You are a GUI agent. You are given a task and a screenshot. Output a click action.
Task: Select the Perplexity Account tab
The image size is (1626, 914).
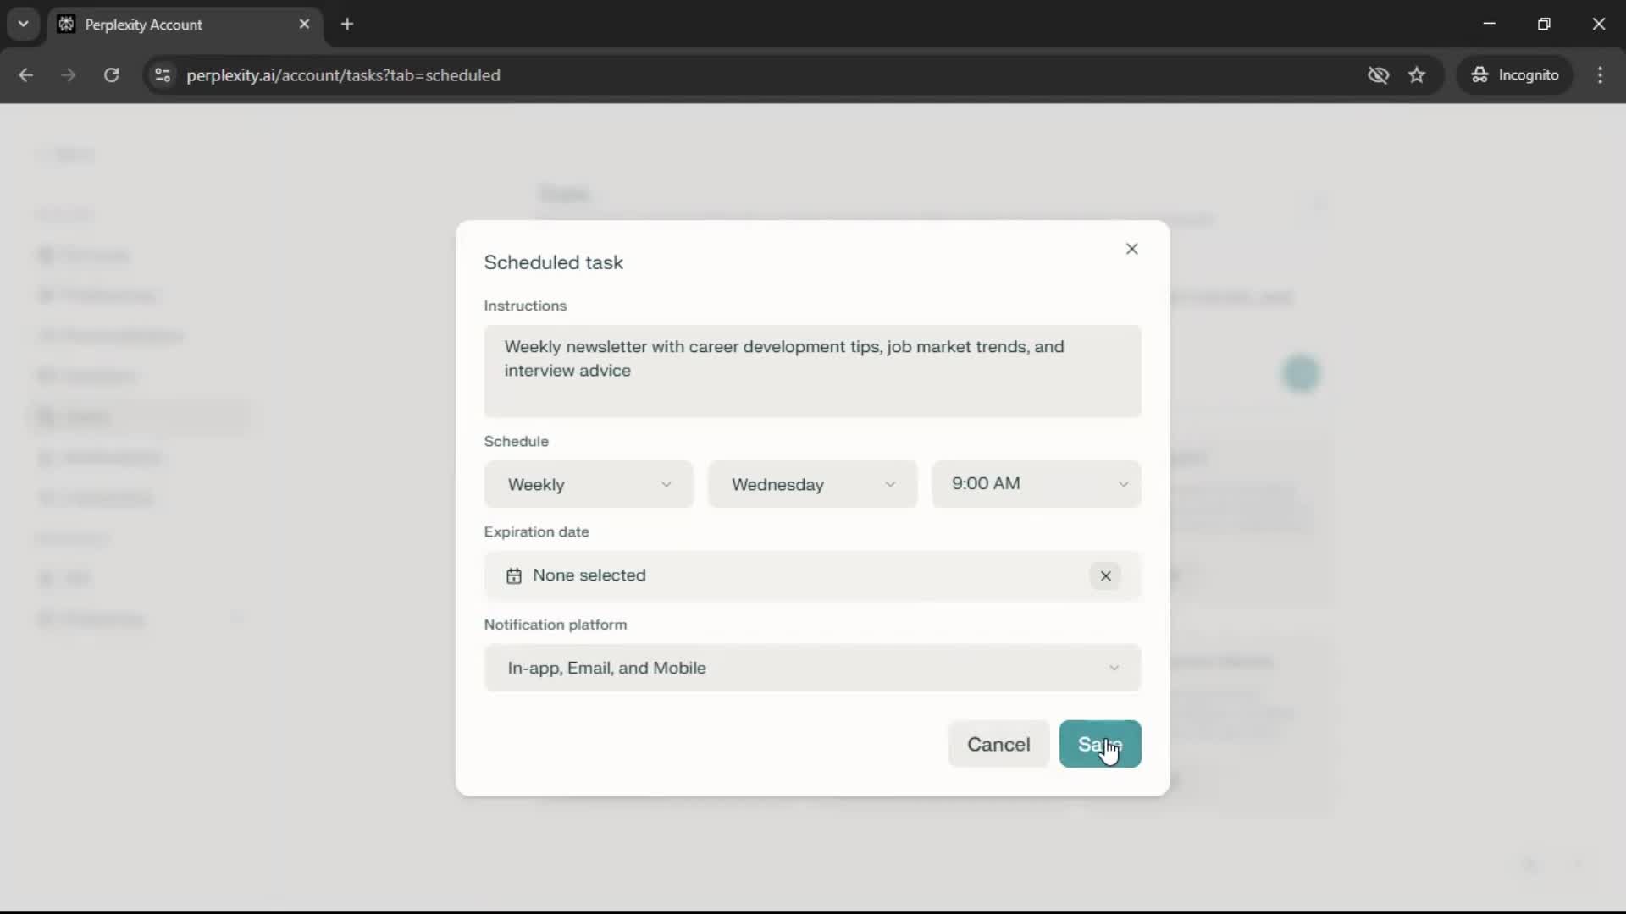coord(169,25)
